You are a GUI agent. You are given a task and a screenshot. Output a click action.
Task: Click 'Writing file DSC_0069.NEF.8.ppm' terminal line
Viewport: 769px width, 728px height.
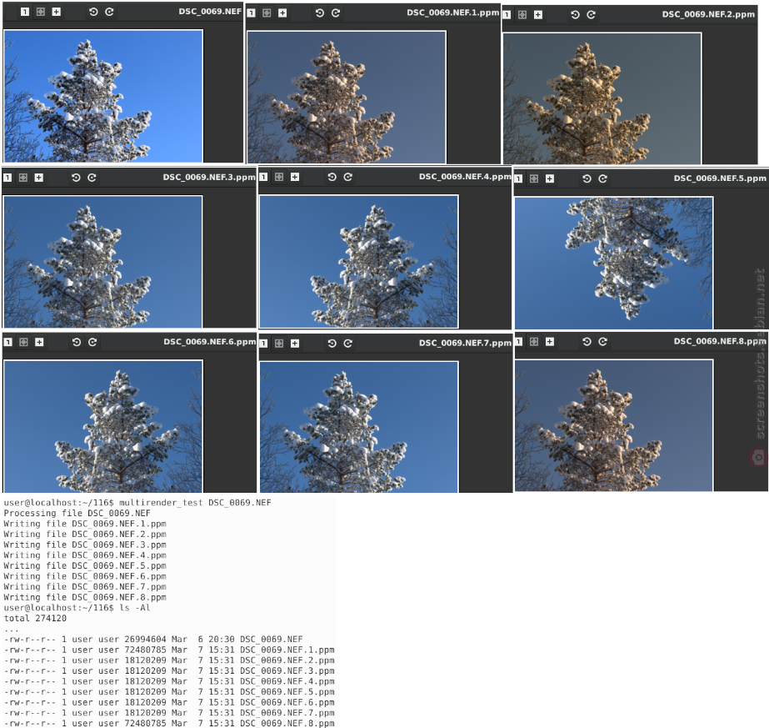[85, 597]
